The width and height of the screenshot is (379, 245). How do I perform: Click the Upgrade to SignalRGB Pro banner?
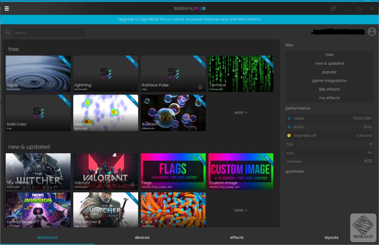[189, 19]
